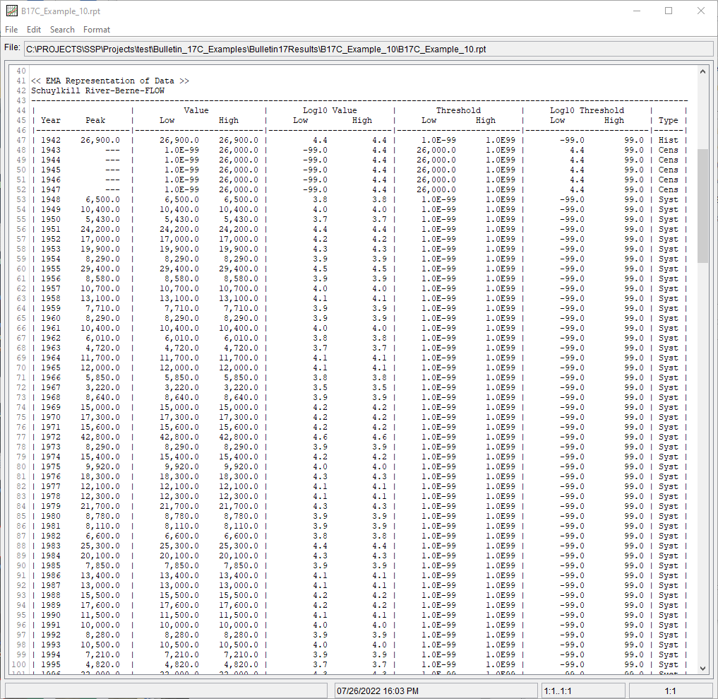The image size is (718, 699).
Task: Click the 1963 peak value 4,720.0
Action: tap(102, 348)
